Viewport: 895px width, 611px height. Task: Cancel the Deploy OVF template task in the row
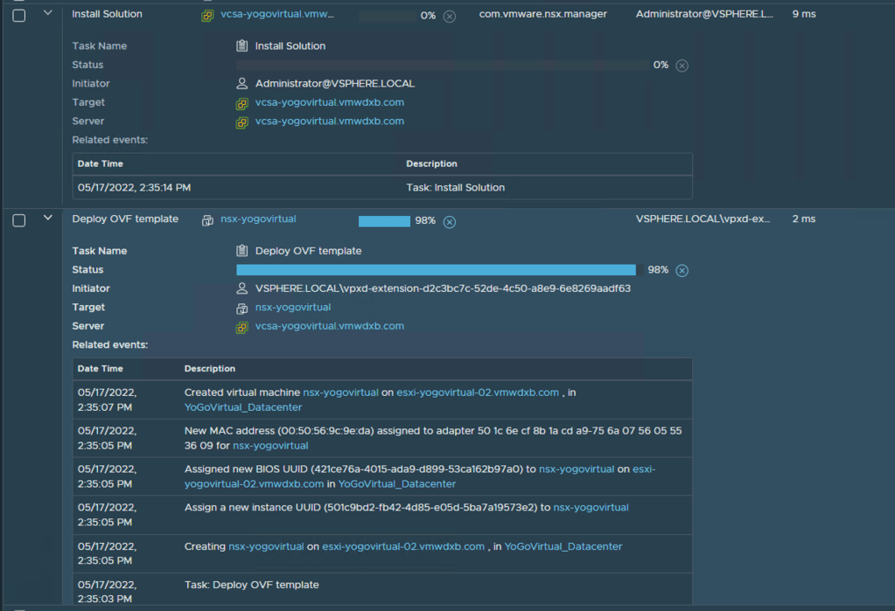pos(450,222)
